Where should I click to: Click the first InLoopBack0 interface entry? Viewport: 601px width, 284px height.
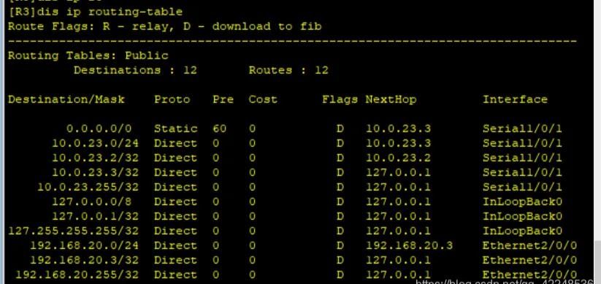(x=522, y=202)
